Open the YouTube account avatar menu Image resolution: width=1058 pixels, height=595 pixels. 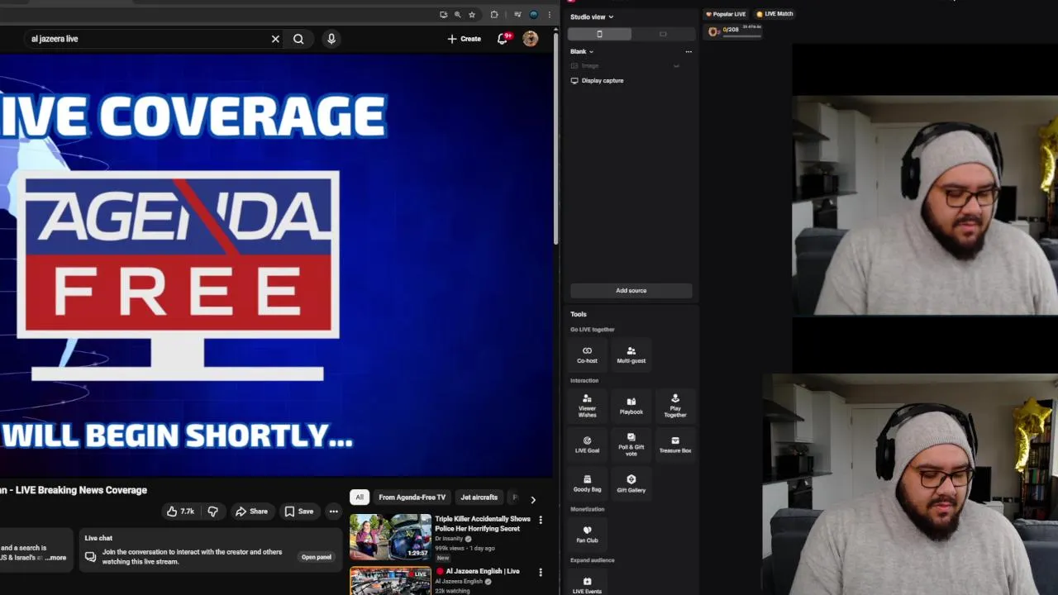point(531,39)
